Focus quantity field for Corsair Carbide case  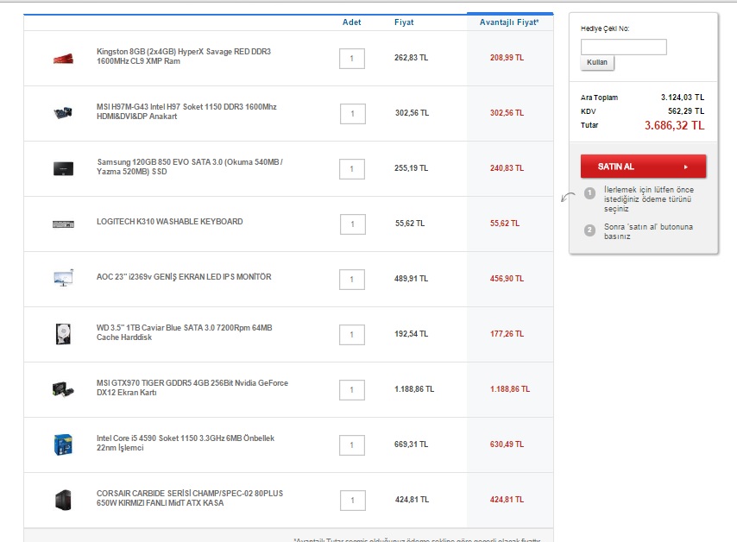(352, 501)
